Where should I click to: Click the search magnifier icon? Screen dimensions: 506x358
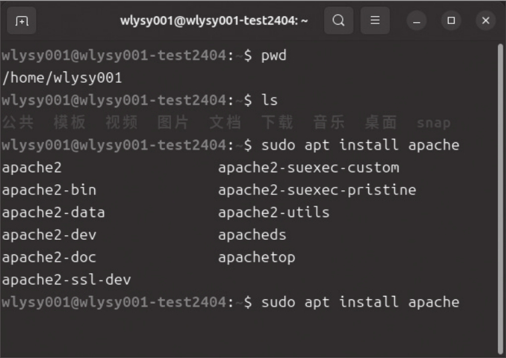pyautogui.click(x=339, y=21)
